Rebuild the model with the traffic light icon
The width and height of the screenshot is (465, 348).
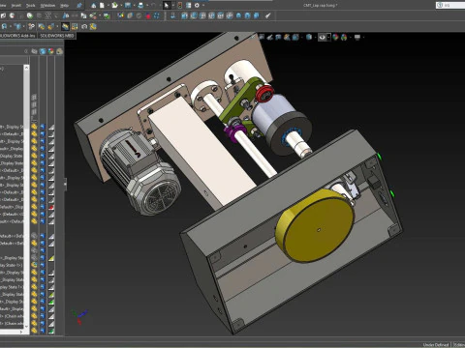tap(180, 6)
